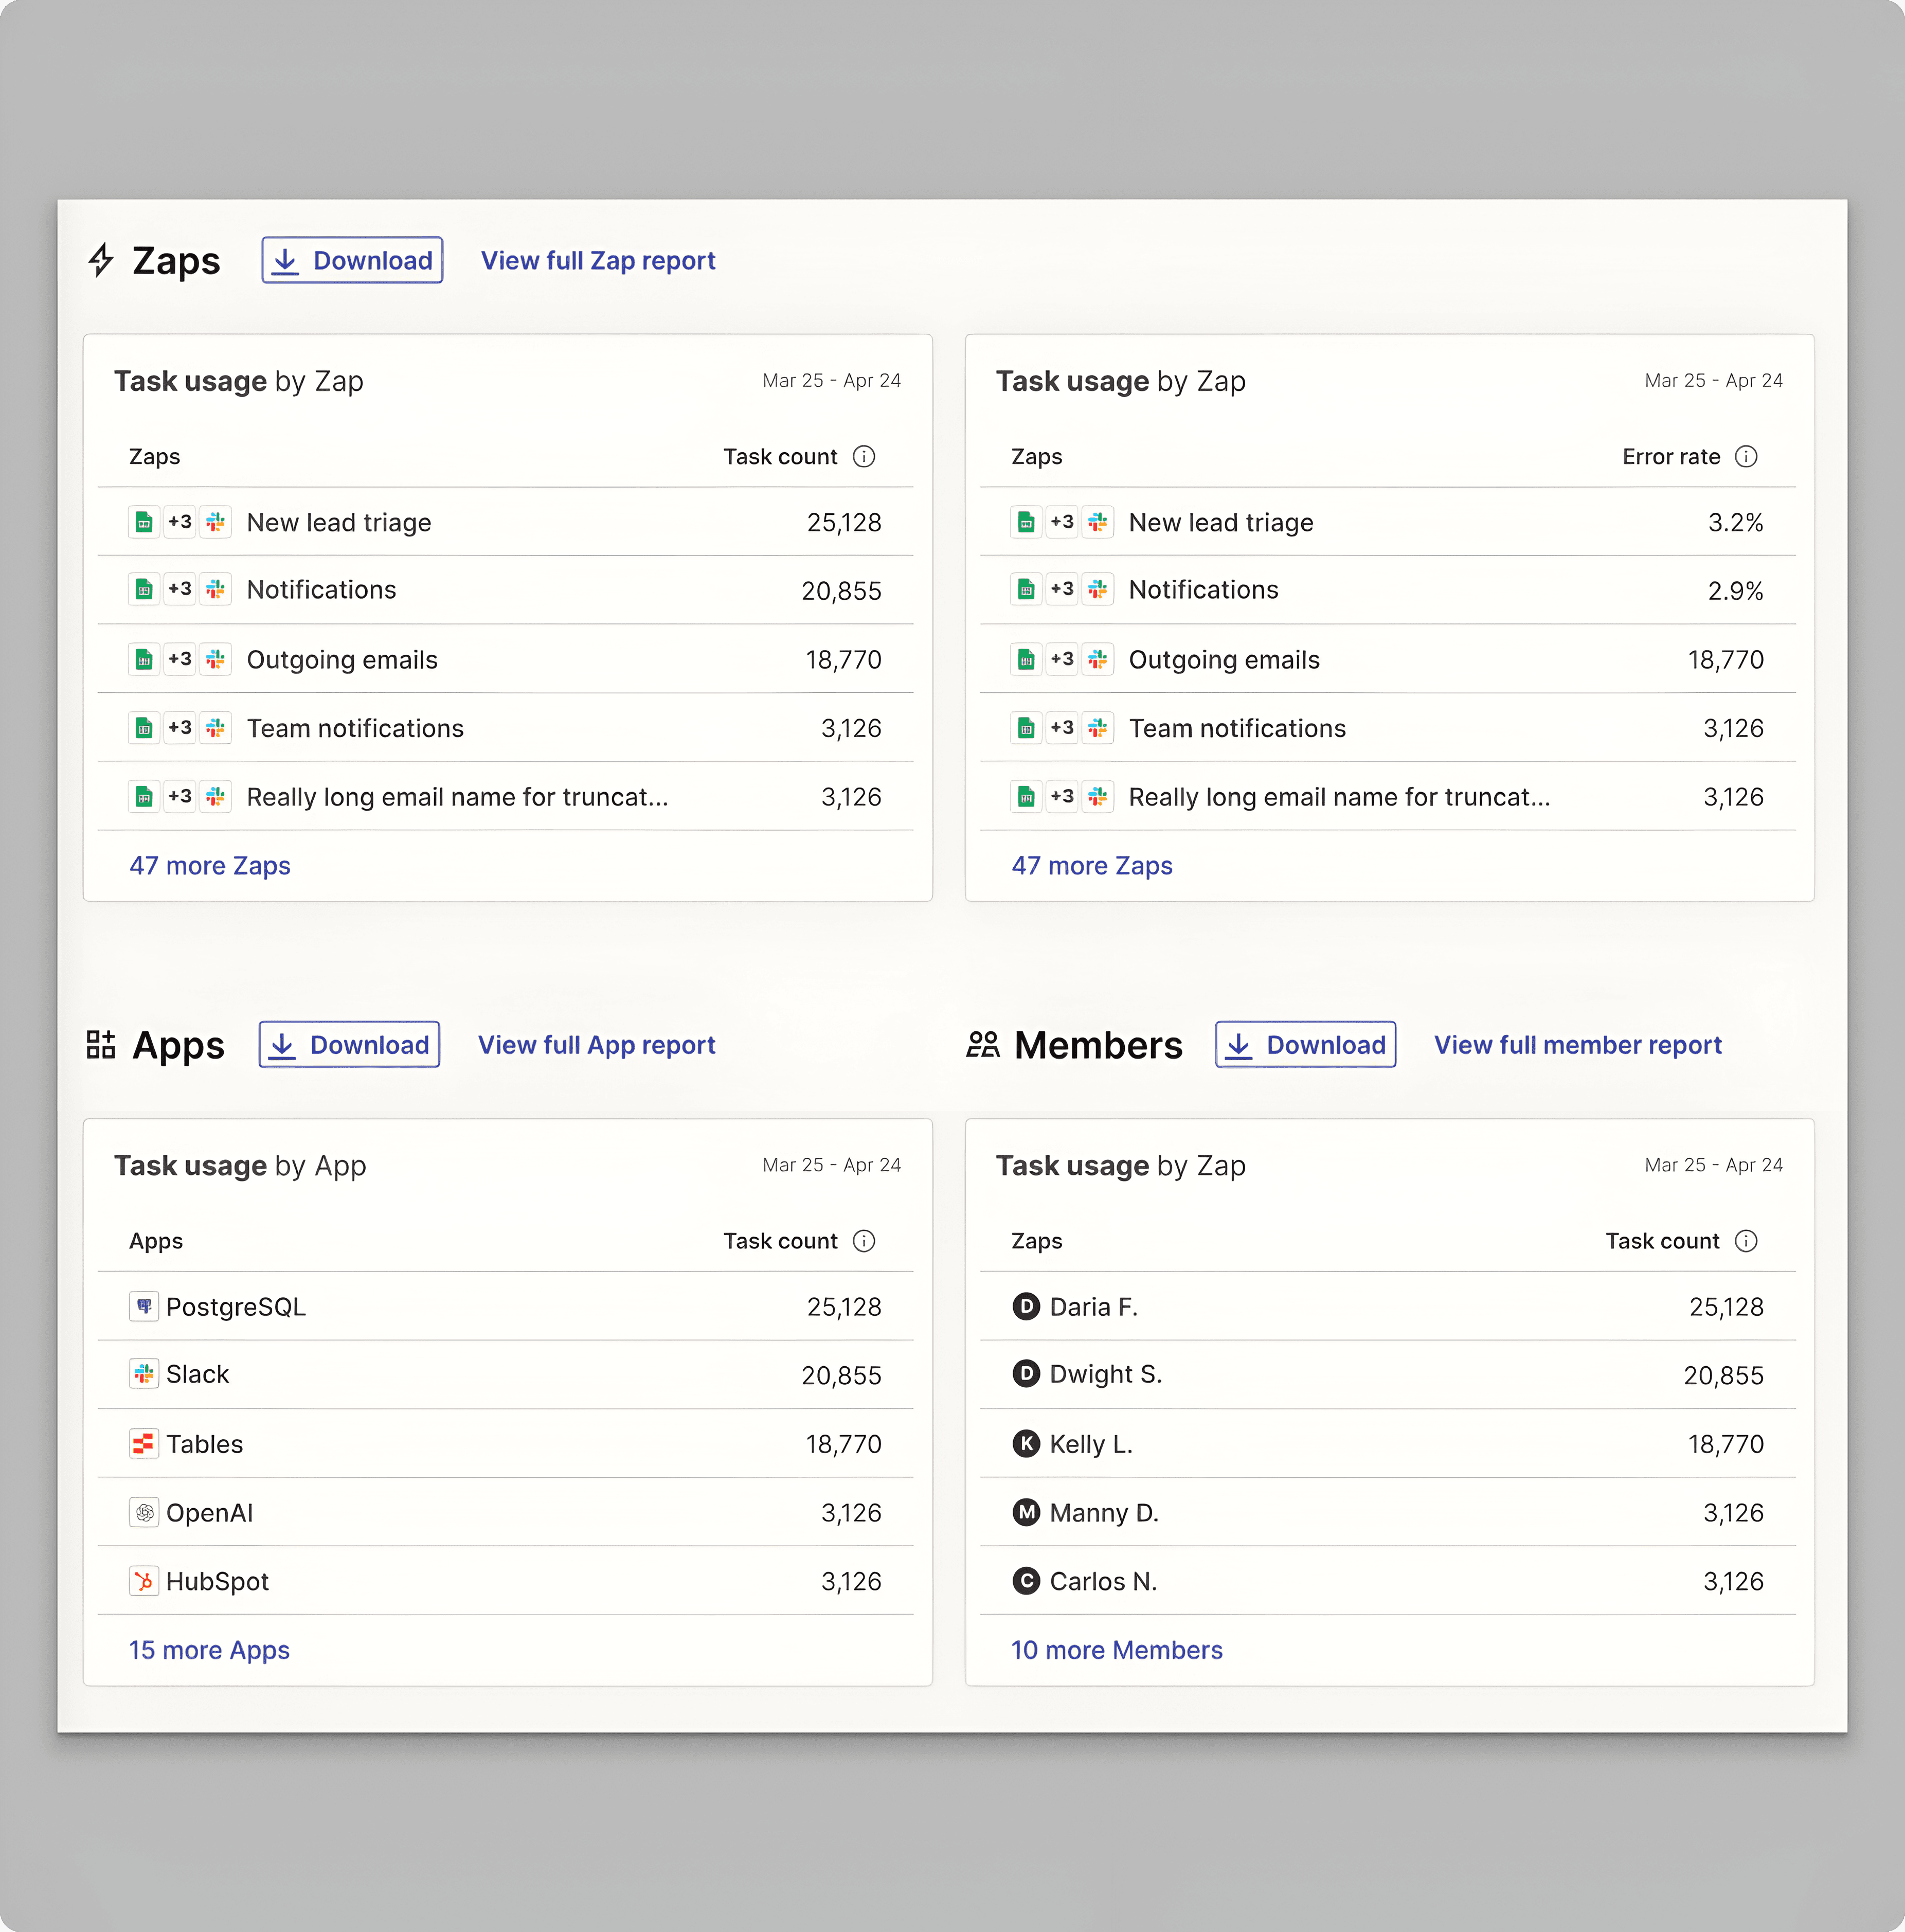
Task: Open View full member report link
Action: [1577, 1045]
